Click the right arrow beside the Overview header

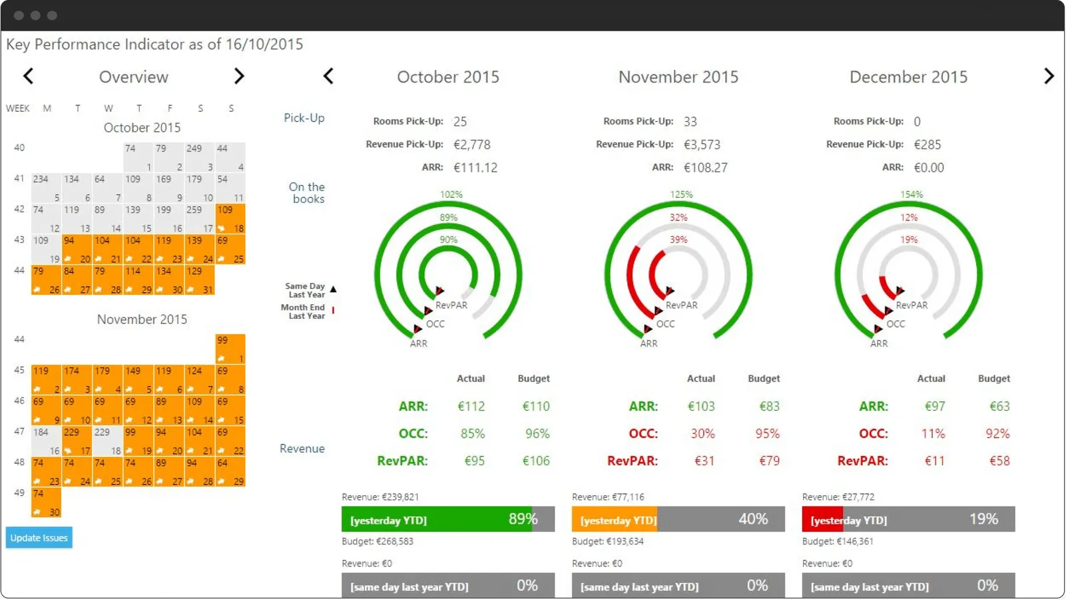tap(240, 76)
